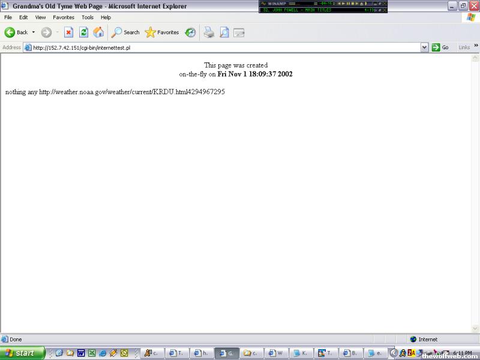Click the Go button
Image resolution: width=480 pixels, height=360 pixels.
[440, 47]
